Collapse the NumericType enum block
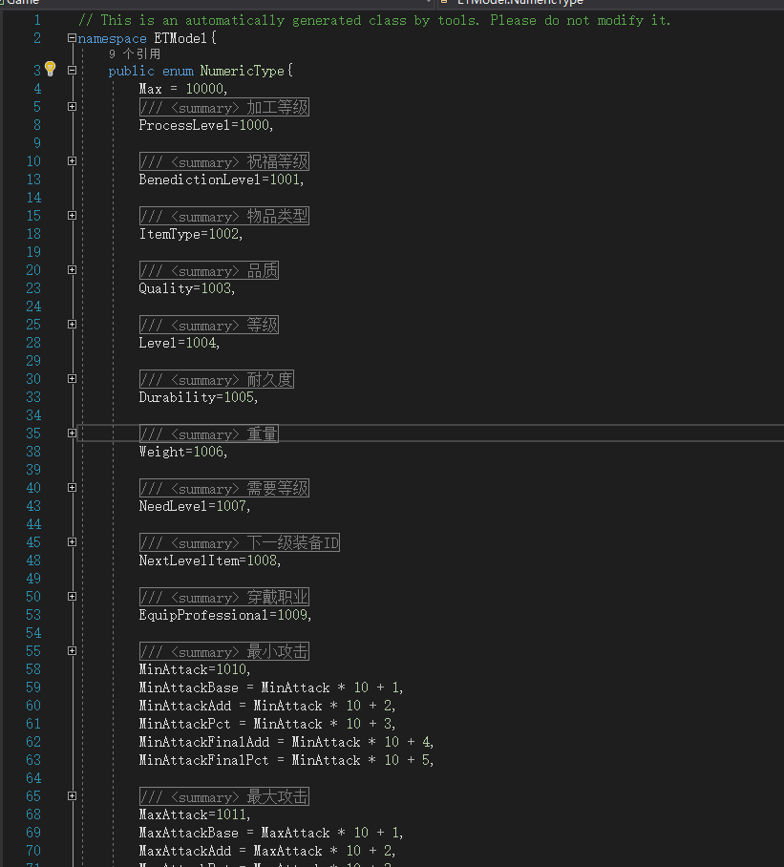 [72, 71]
